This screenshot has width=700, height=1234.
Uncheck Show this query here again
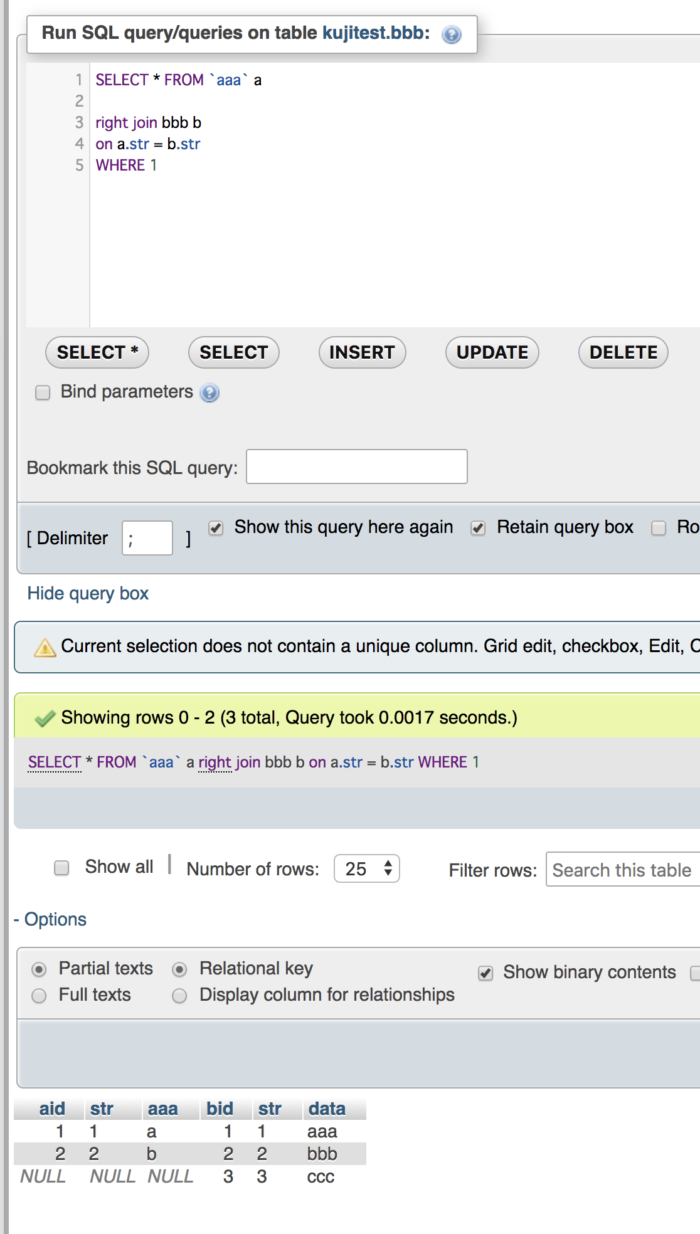pyautogui.click(x=216, y=528)
